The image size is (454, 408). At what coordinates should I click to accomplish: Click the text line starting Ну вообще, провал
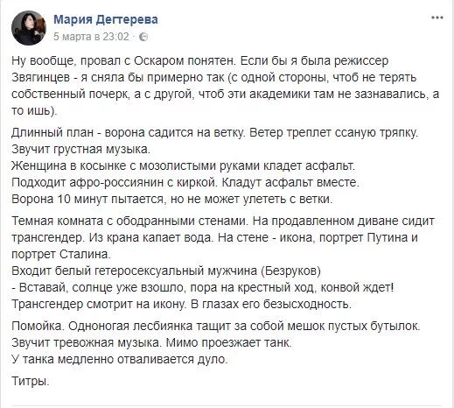coord(200,60)
